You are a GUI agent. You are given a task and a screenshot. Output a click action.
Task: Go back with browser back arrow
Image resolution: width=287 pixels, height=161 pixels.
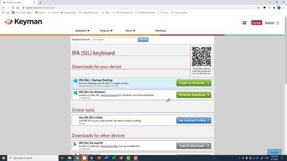[x=3, y=8]
